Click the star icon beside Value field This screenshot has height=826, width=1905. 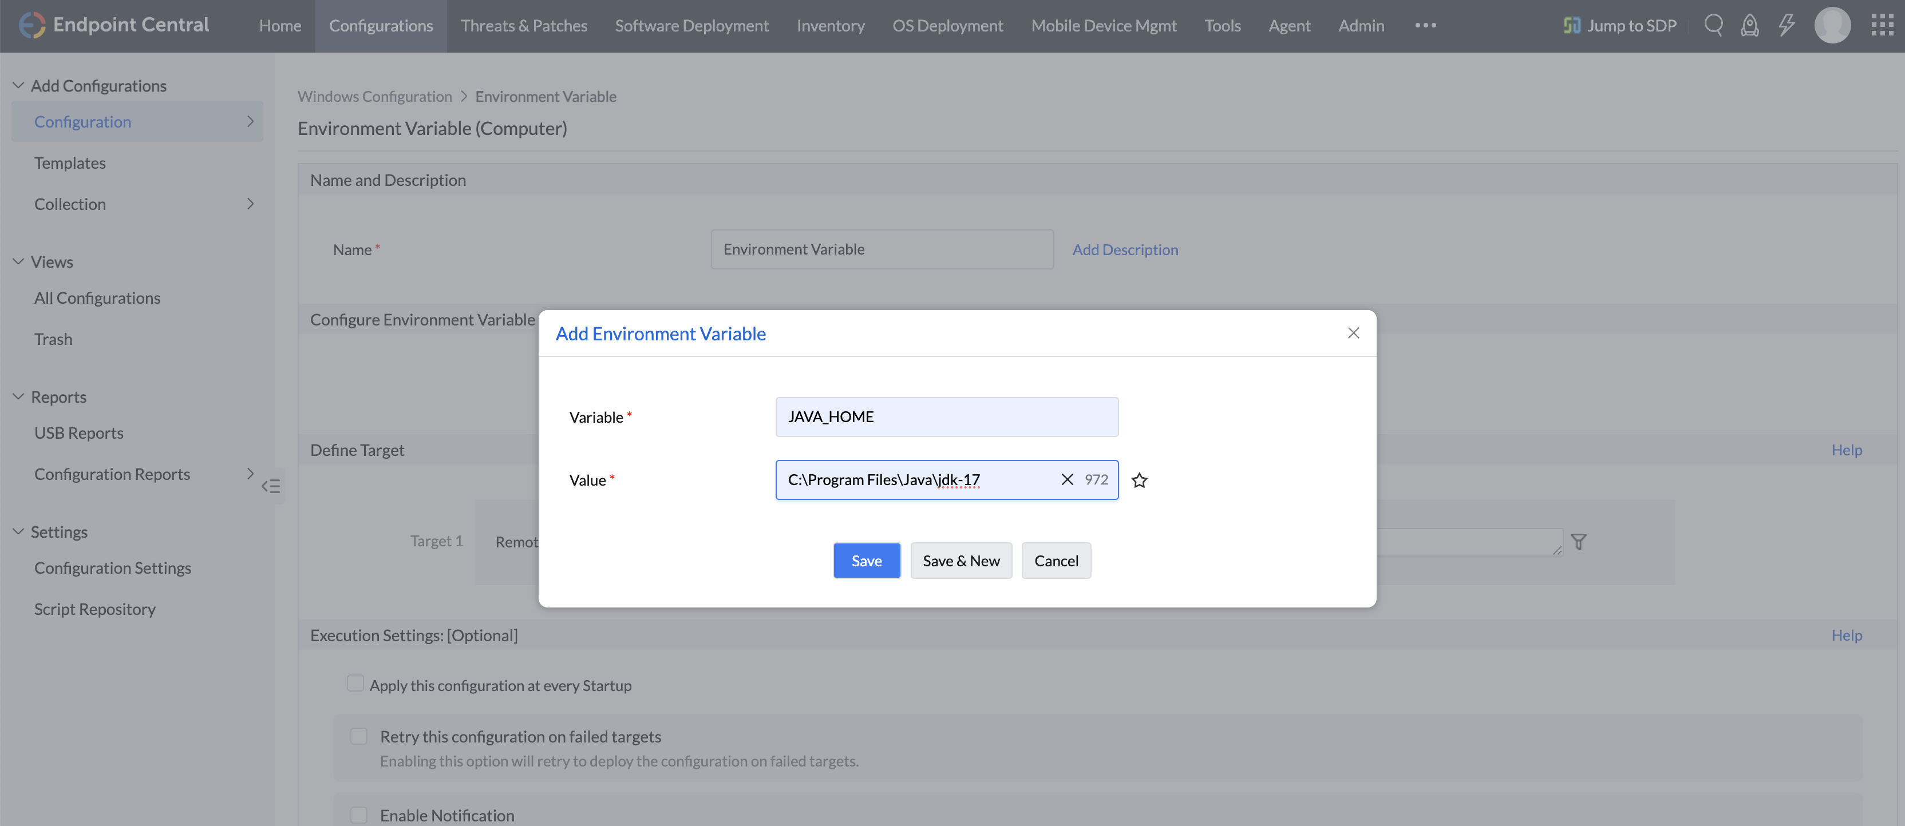pos(1139,480)
